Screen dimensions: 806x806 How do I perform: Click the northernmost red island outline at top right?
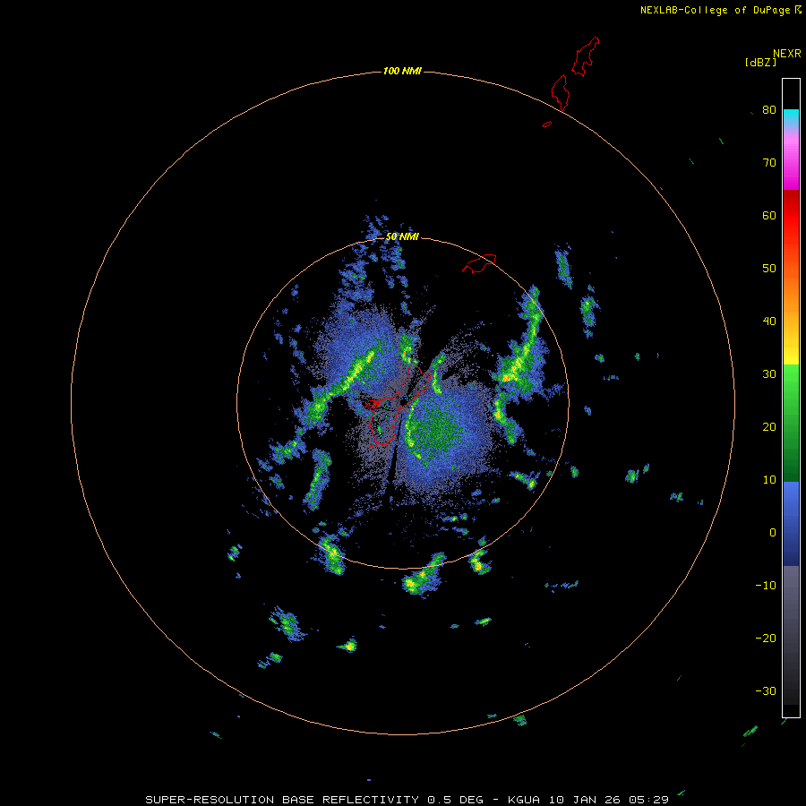click(x=586, y=56)
